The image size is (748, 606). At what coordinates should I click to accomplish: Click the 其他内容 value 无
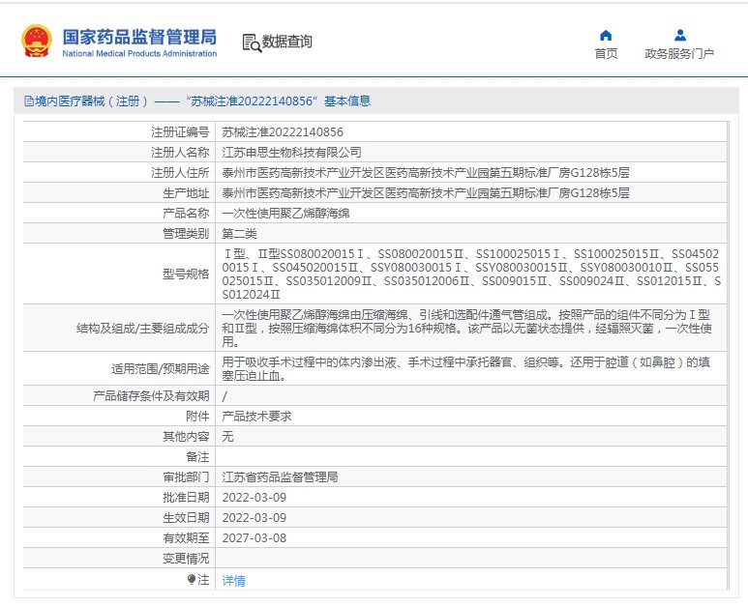pos(227,437)
